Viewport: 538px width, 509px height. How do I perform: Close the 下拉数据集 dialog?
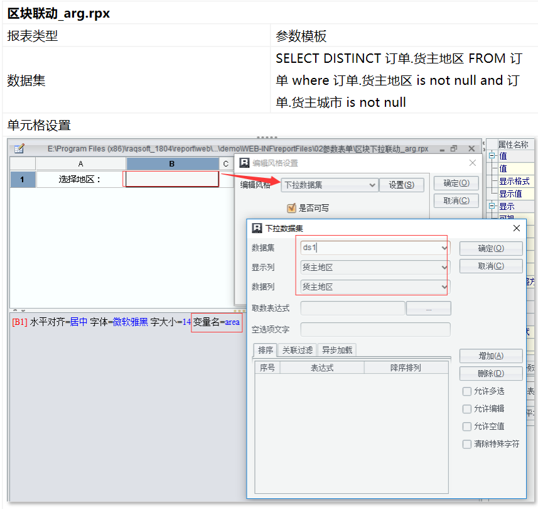click(x=517, y=228)
